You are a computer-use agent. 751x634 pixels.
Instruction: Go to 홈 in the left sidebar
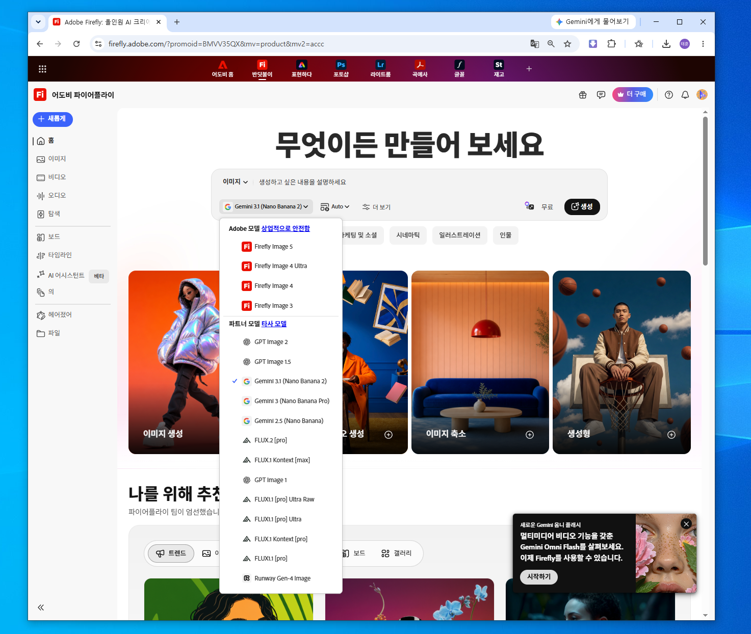pyautogui.click(x=46, y=141)
